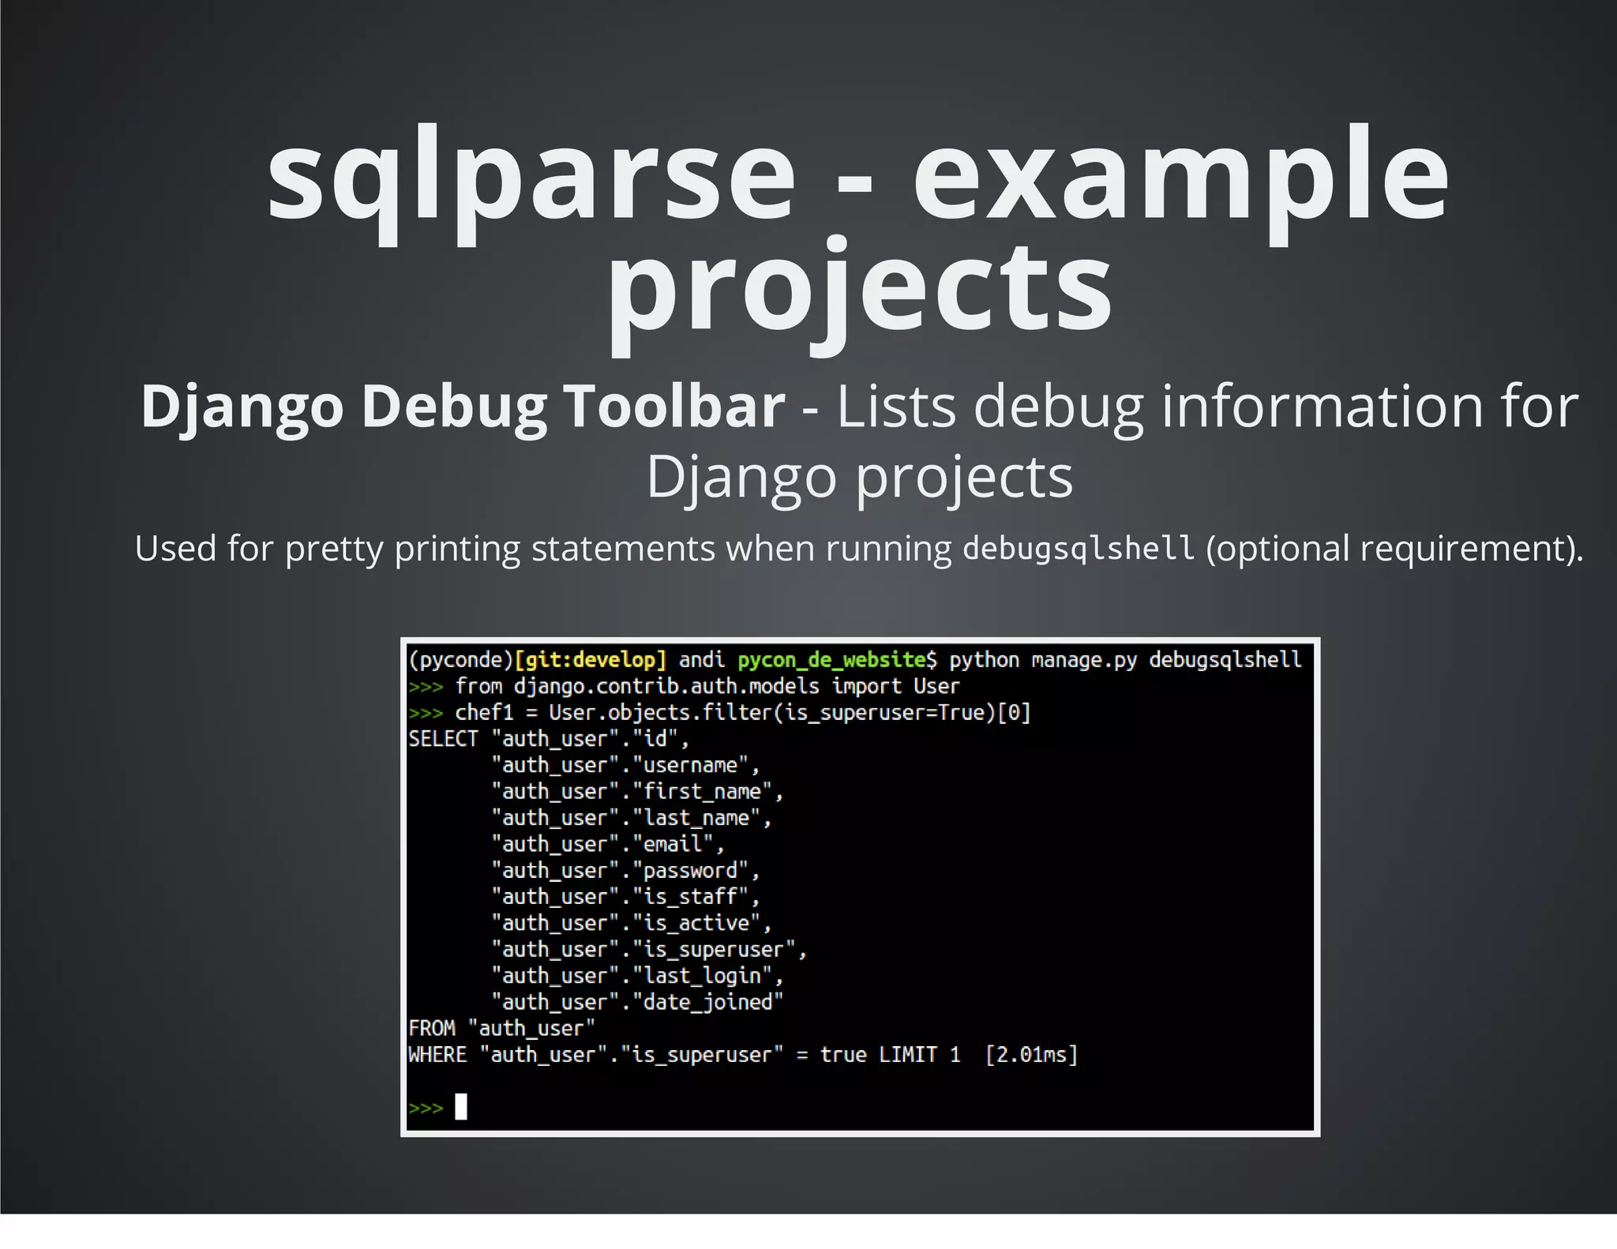Image resolution: width=1617 pixels, height=1249 pixels.
Task: Click the 'chef1 = User.objects.filter' line
Action: 743,713
